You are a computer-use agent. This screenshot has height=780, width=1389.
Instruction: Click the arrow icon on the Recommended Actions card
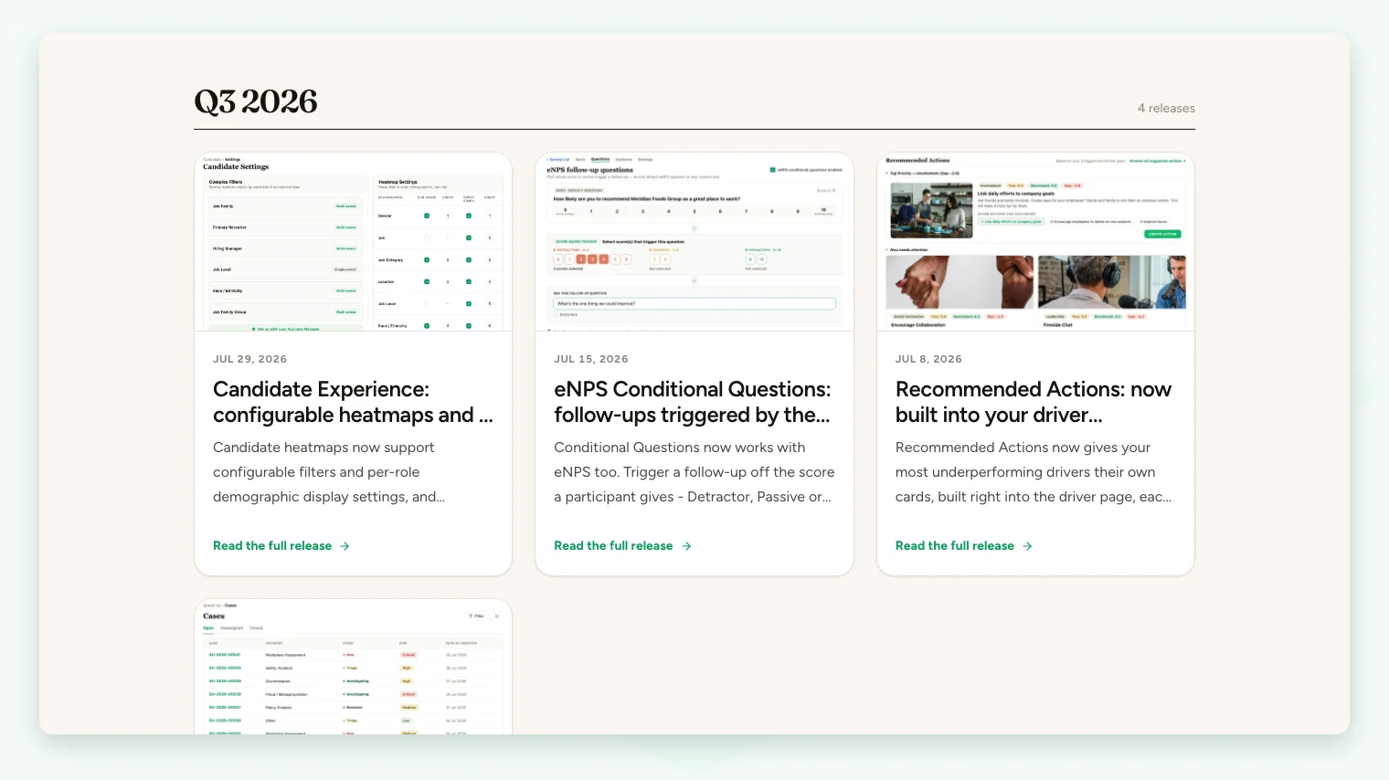tap(1027, 546)
